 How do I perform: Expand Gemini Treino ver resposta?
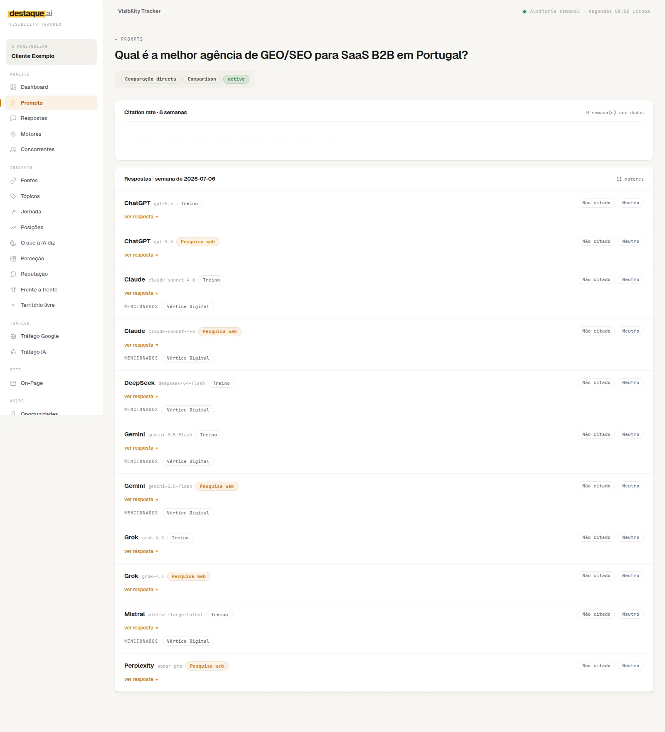click(x=141, y=448)
